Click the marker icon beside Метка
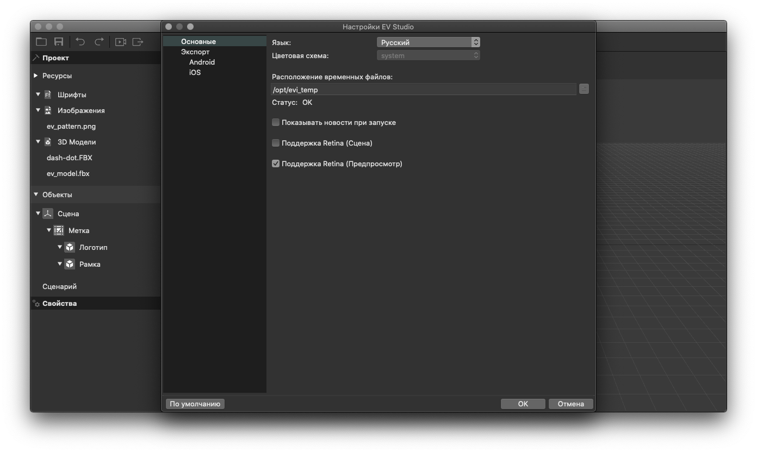This screenshot has width=757, height=452. [x=59, y=230]
